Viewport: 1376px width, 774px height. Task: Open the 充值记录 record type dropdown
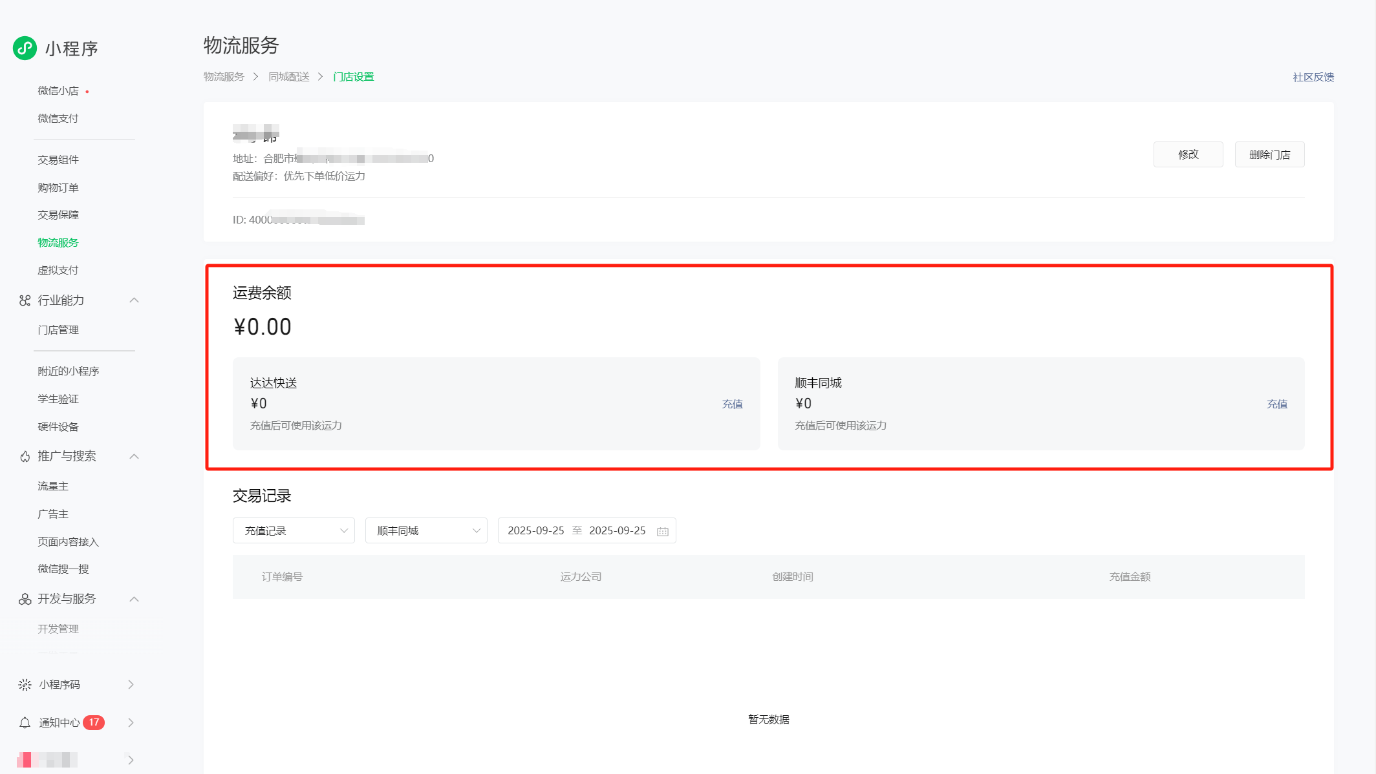pos(294,531)
